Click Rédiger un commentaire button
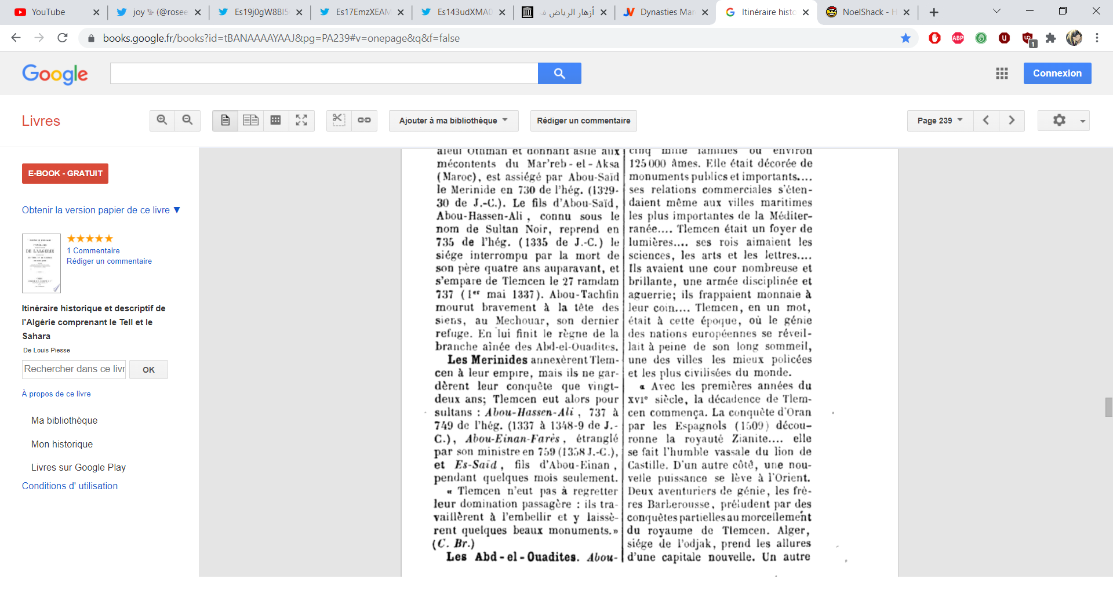The width and height of the screenshot is (1113, 597). [x=583, y=121]
